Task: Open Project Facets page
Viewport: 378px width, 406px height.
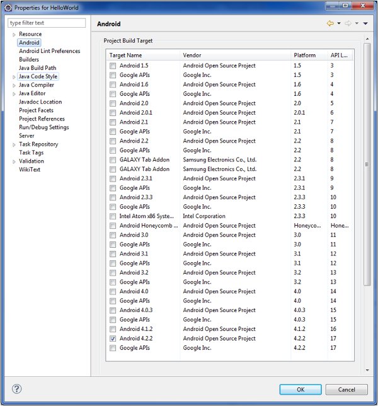Action: tap(36, 110)
